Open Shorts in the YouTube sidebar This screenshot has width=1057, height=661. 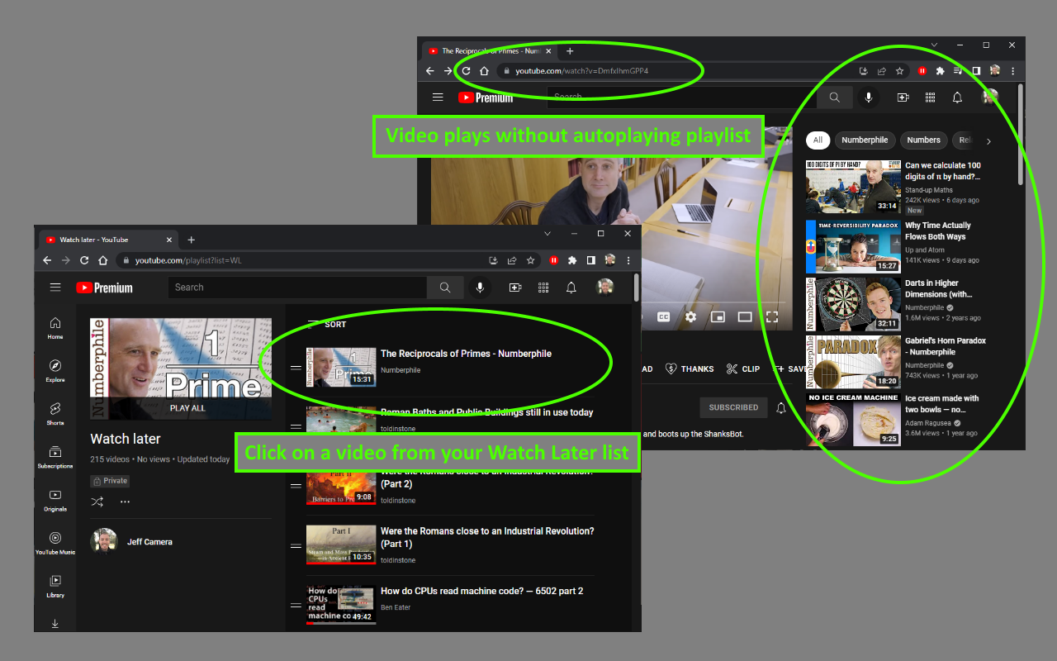pos(55,414)
